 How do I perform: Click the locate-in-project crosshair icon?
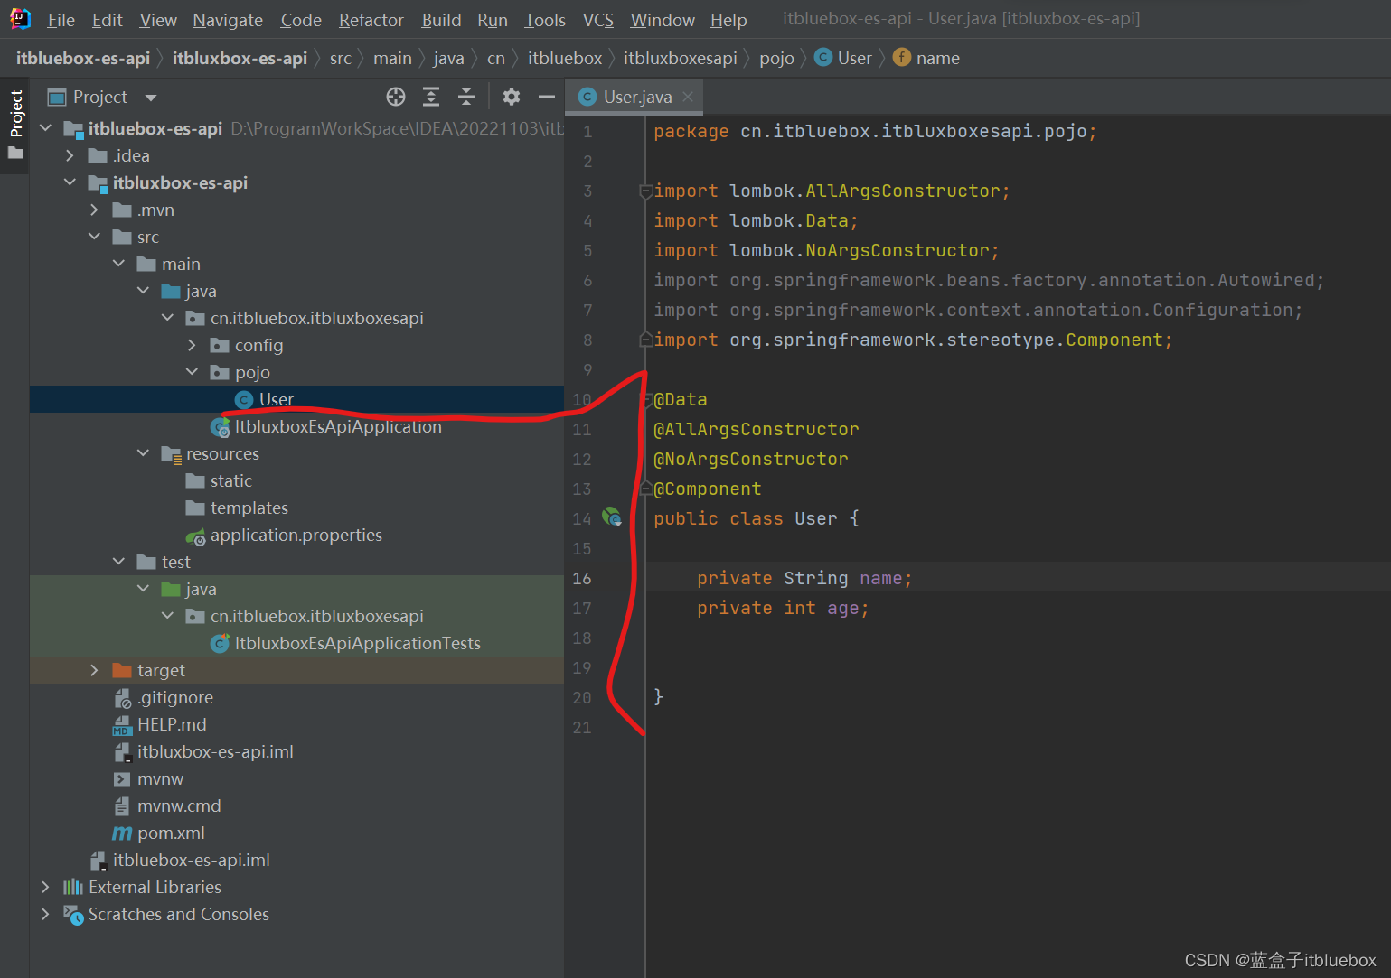pyautogui.click(x=396, y=97)
